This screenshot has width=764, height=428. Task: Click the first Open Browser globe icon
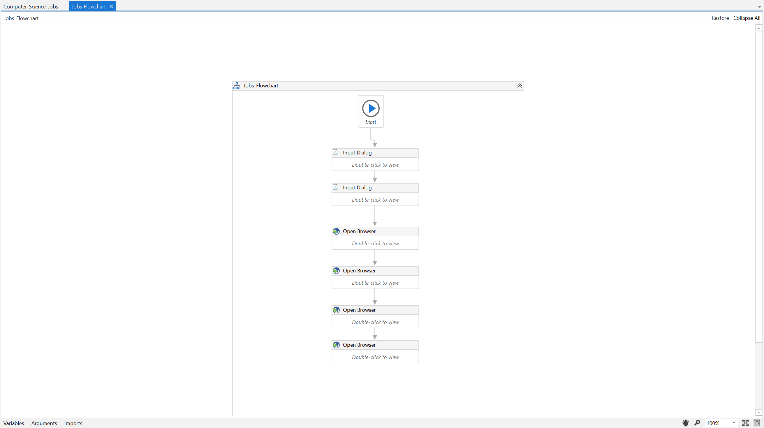click(x=336, y=231)
